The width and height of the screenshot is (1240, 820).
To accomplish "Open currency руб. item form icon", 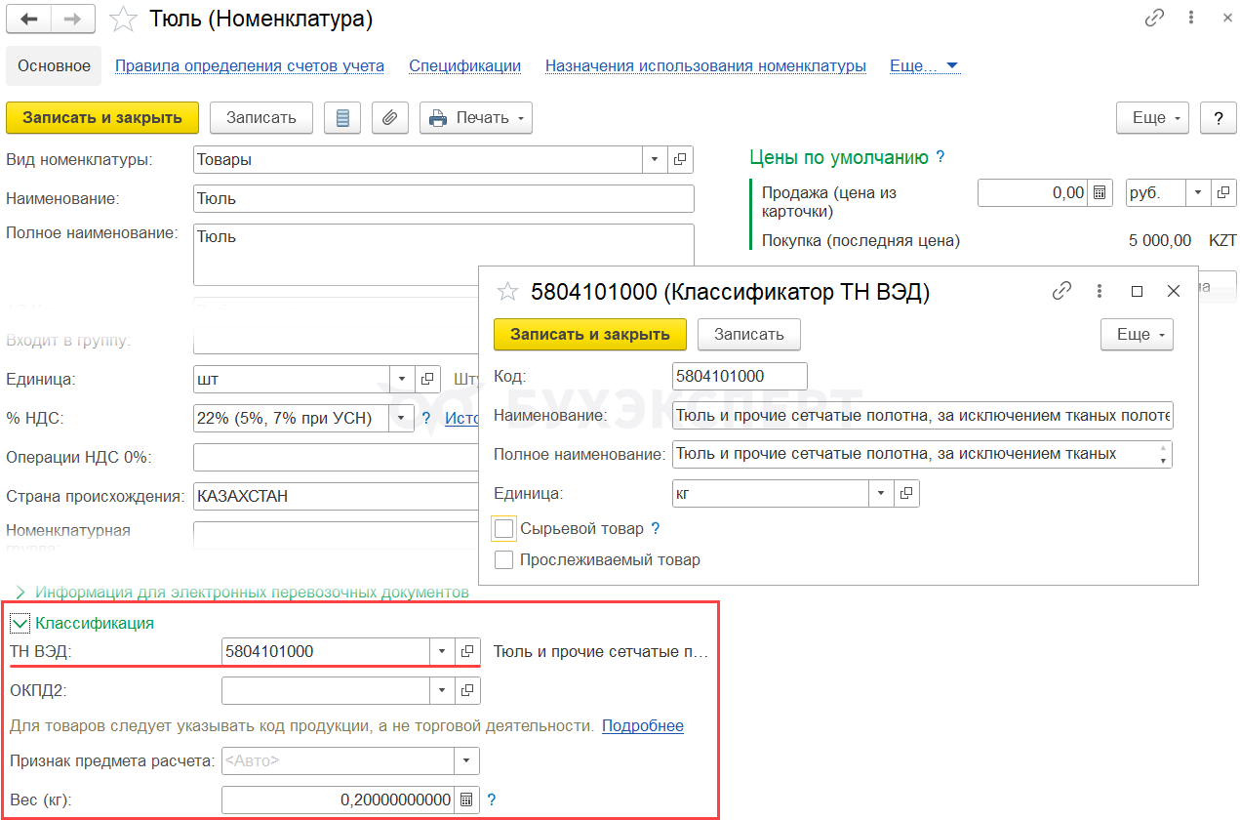I will [1223, 192].
